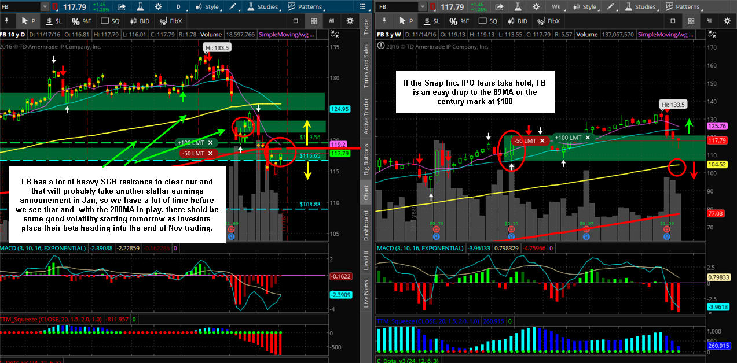Cancel the +100 LMT order on weekly chart

coord(588,138)
